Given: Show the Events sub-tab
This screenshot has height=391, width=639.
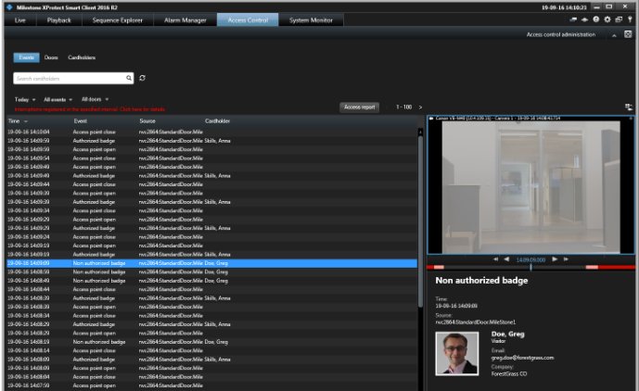Looking at the screenshot, I should [x=27, y=57].
